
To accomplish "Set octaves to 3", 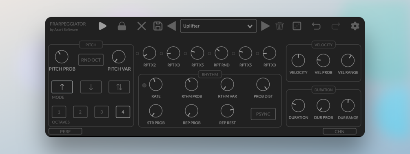I will pos(102,112).
